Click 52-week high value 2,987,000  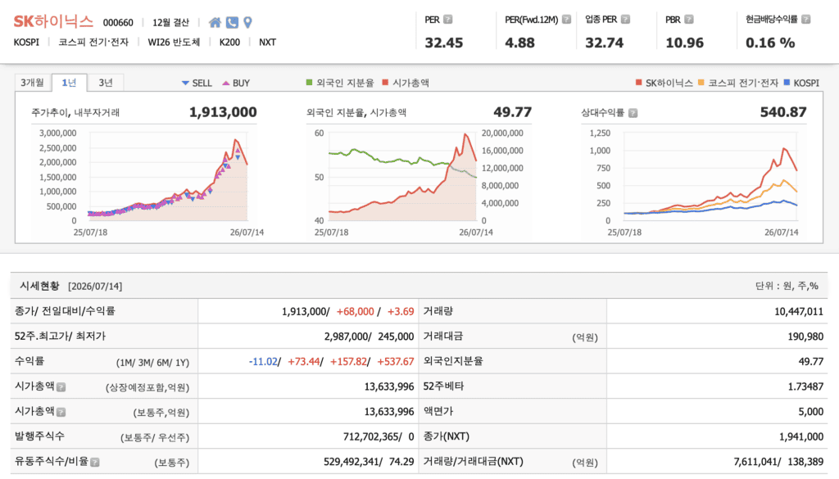point(347,337)
